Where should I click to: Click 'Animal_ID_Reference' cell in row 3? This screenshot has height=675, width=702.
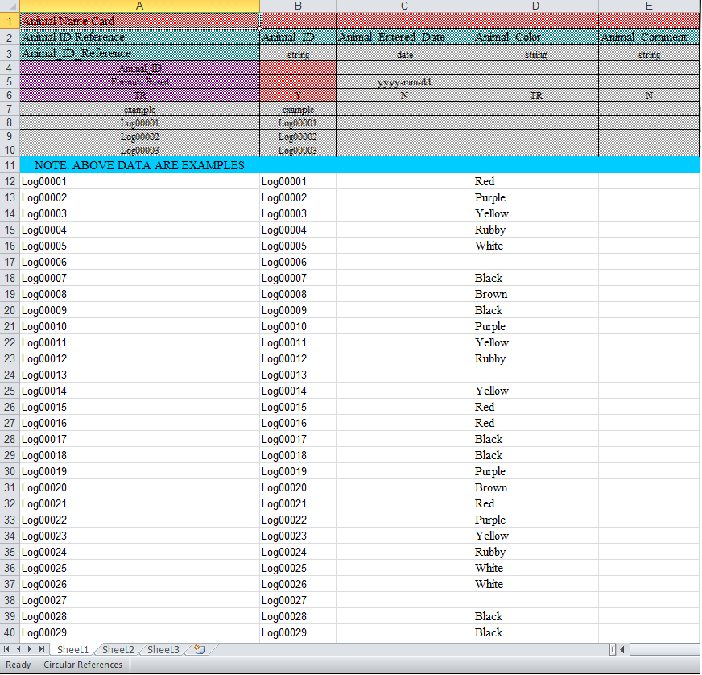pyautogui.click(x=140, y=53)
